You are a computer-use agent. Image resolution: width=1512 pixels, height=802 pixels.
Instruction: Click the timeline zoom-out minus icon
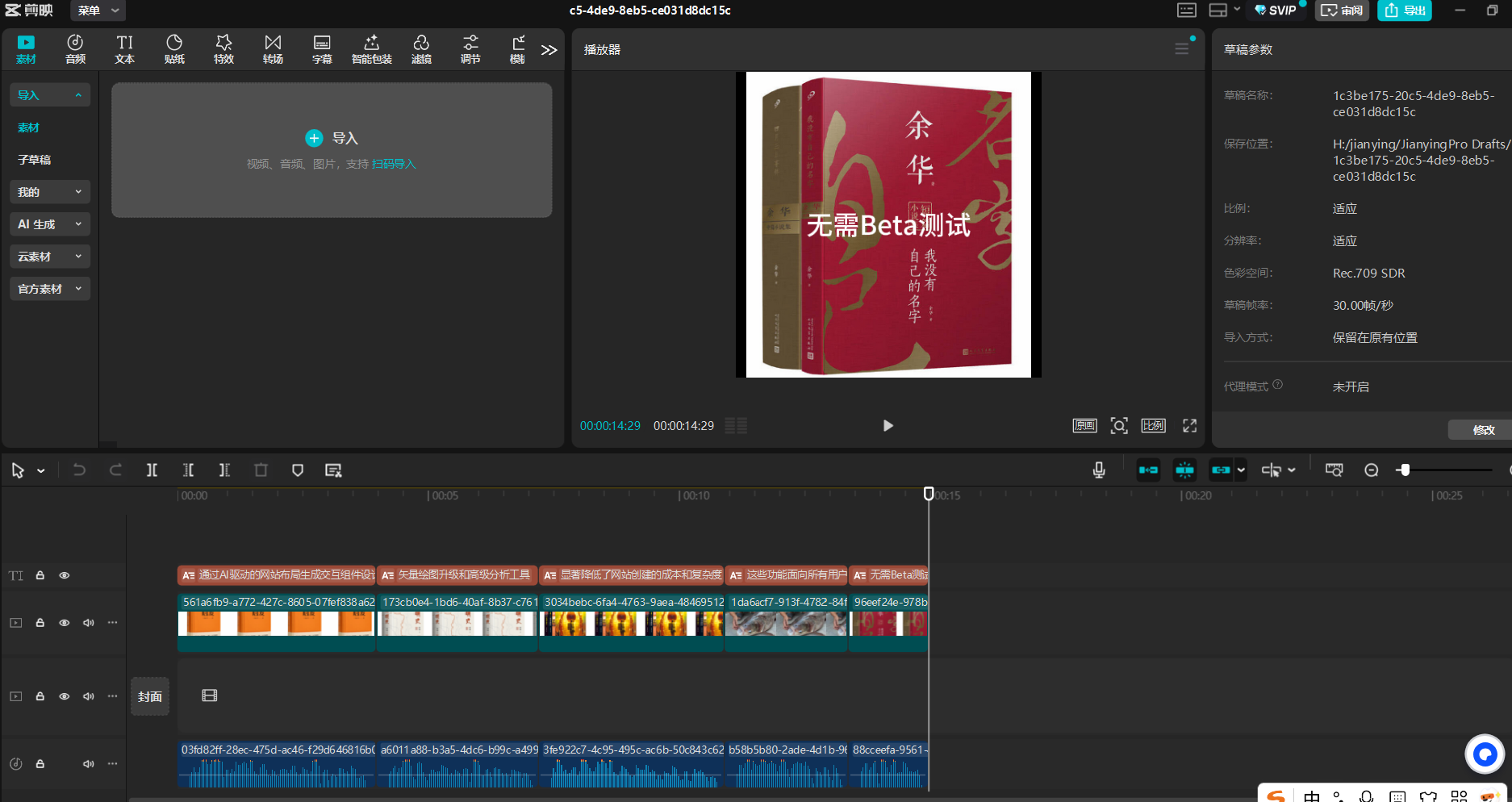pos(1371,470)
